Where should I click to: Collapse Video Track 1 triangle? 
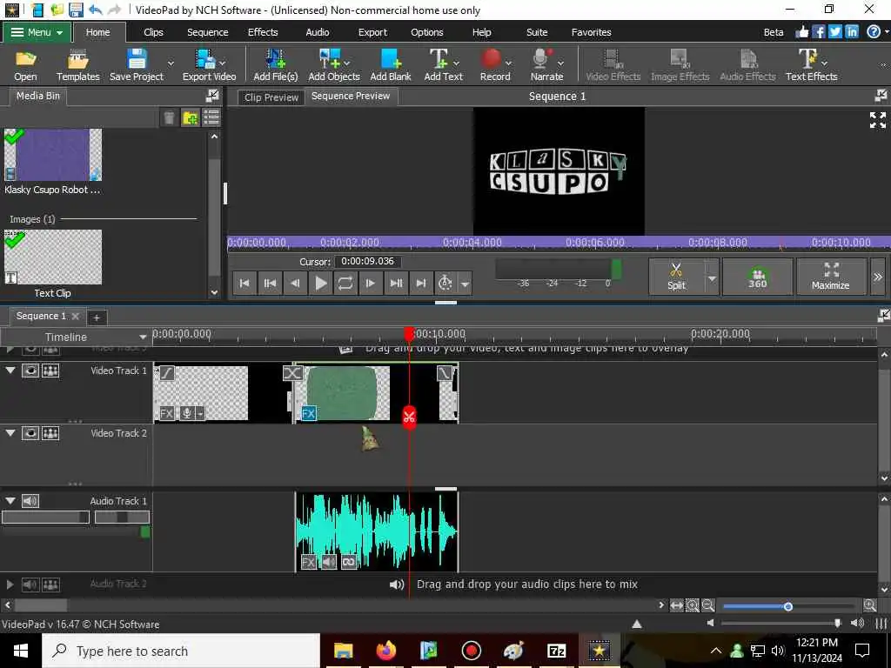coord(10,371)
